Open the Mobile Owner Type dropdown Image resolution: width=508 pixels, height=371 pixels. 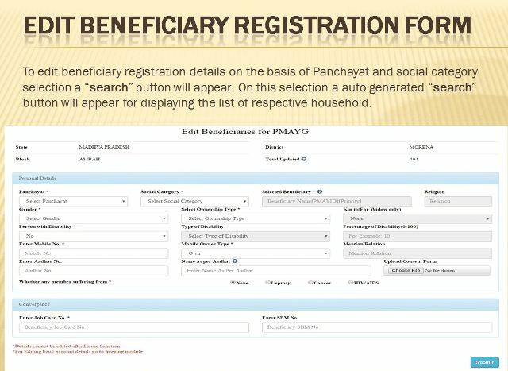coord(255,253)
